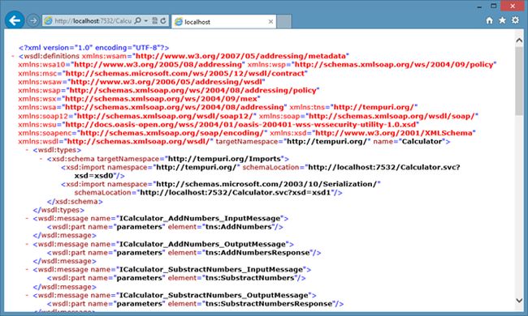Collapse ICalculator_AddNumbers_OutputMessage node
The width and height of the screenshot is (528, 316).
point(27,244)
